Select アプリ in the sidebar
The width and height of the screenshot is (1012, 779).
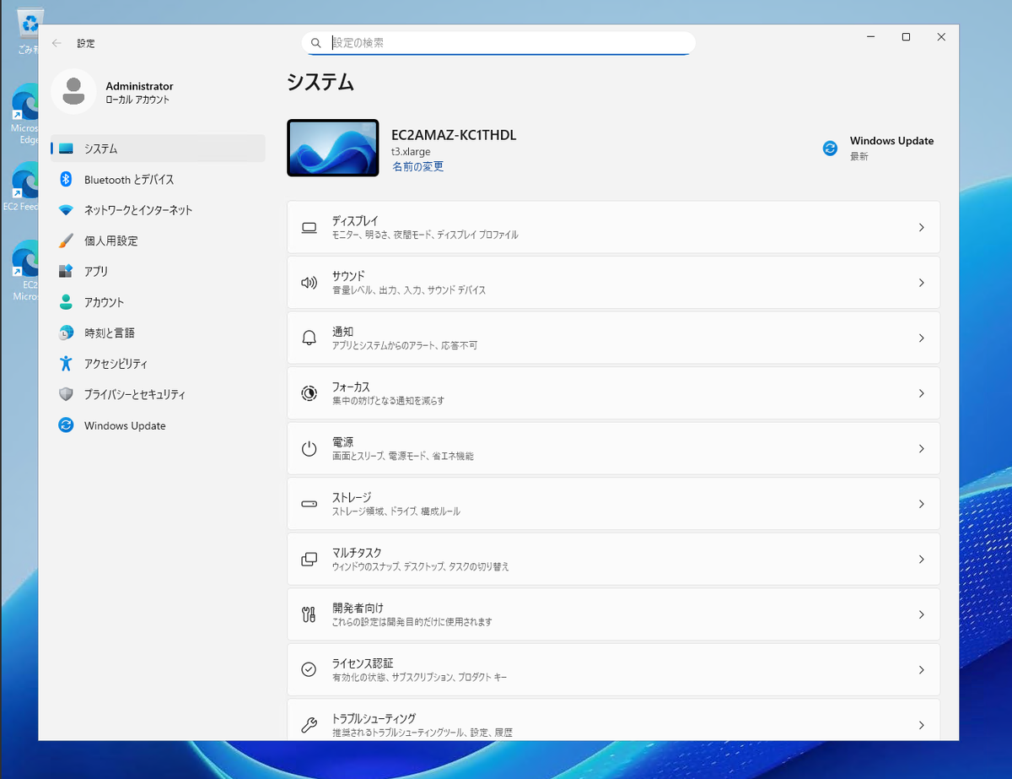(x=158, y=271)
